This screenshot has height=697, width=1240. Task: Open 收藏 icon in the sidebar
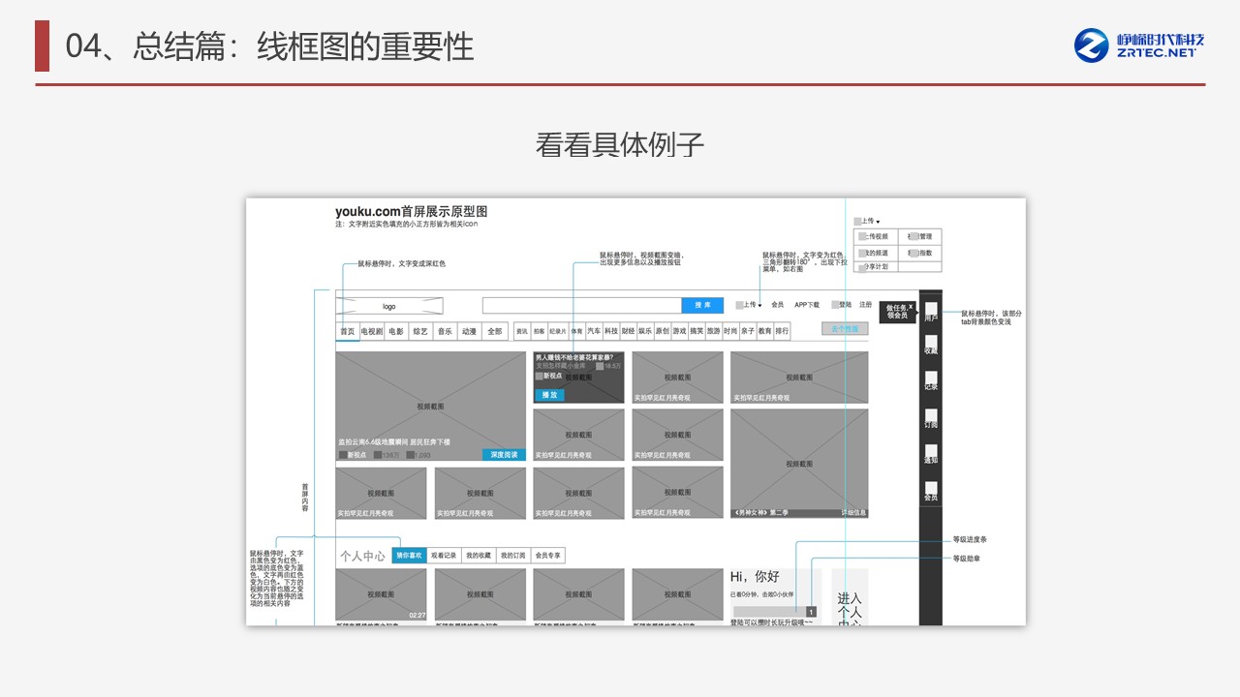coord(931,344)
